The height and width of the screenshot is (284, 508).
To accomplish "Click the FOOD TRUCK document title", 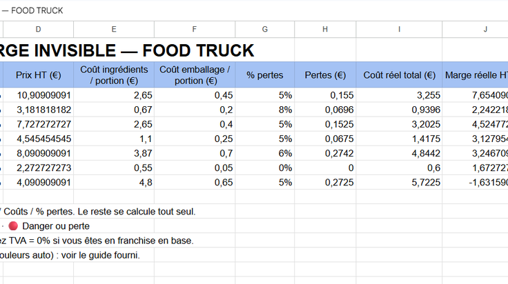I will [37, 10].
